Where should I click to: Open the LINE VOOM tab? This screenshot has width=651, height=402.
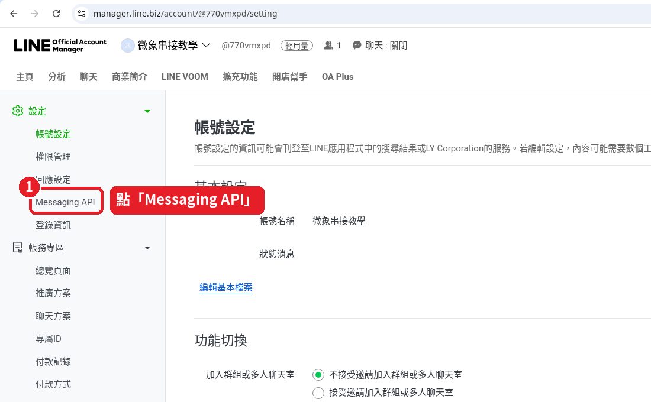[x=185, y=77]
